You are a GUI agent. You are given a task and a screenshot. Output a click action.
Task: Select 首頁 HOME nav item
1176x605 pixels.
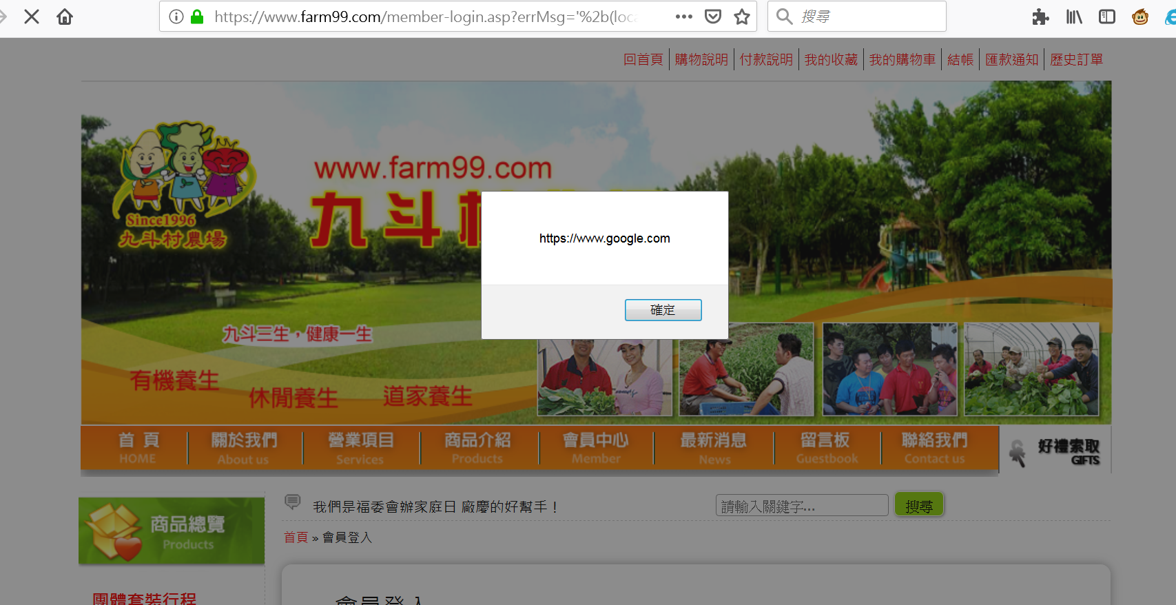point(138,448)
